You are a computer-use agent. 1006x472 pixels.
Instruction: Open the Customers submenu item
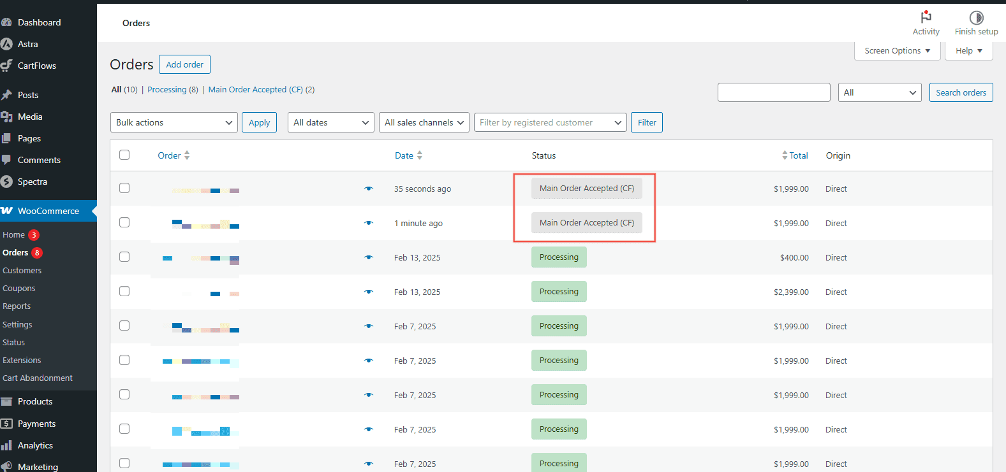click(22, 271)
